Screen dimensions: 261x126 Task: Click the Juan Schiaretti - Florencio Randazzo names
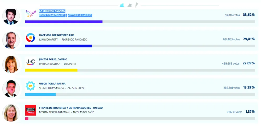tap(63, 39)
